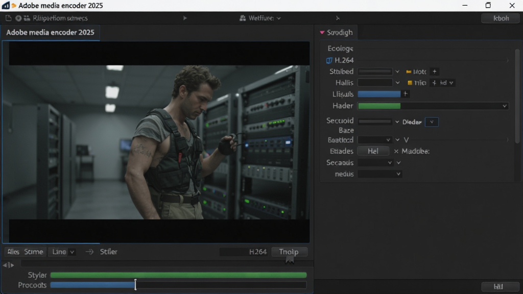Open the nedus combo box

379,174
